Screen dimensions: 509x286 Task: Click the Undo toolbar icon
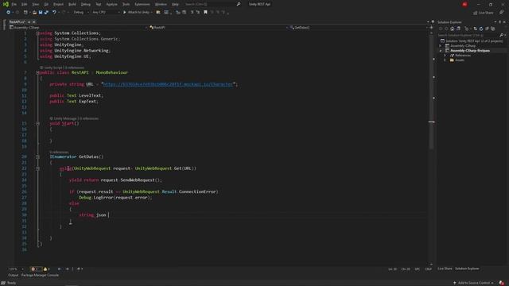pyautogui.click(x=54, y=13)
